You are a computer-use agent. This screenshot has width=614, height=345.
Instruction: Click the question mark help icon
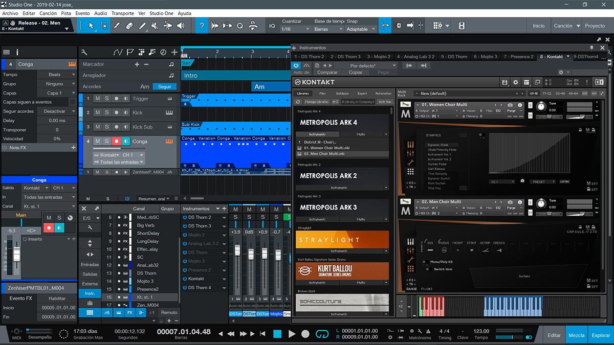(x=202, y=26)
